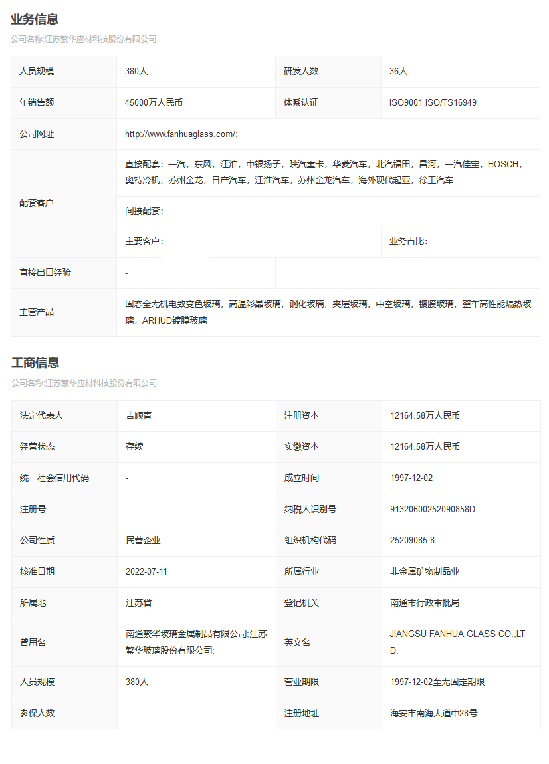This screenshot has width=549, height=764.
Task: Click the 注册资本 label
Action: click(x=302, y=416)
